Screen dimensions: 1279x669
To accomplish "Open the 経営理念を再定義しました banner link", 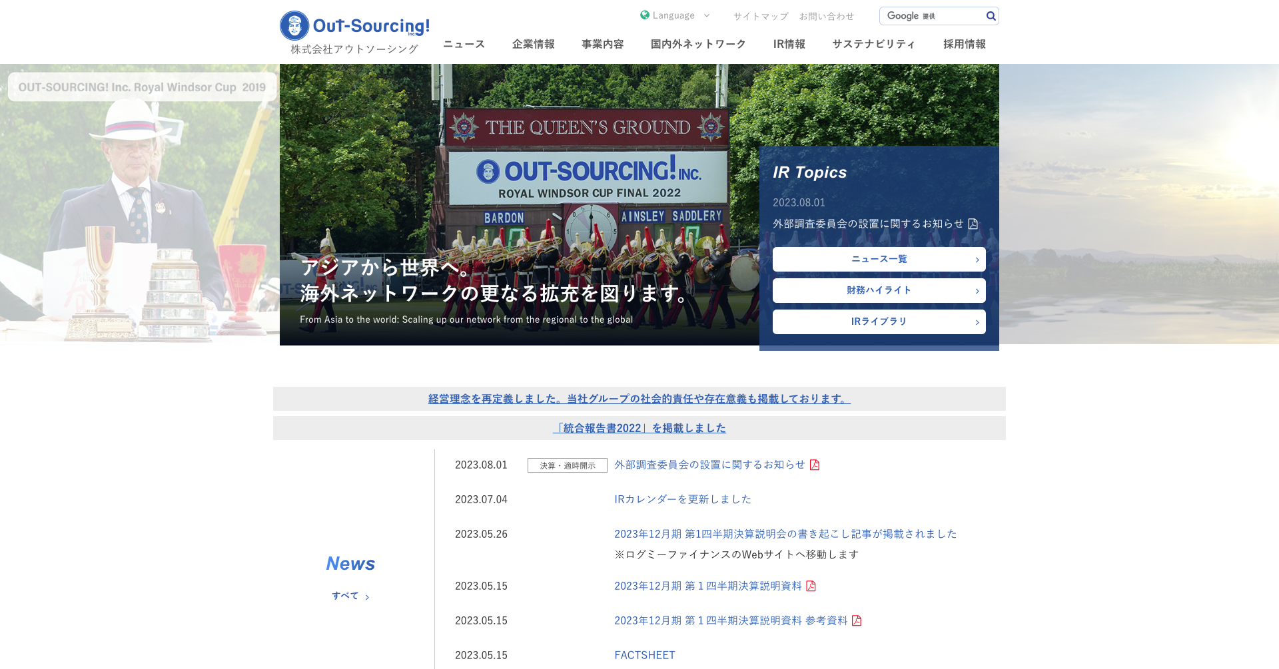I will click(639, 399).
